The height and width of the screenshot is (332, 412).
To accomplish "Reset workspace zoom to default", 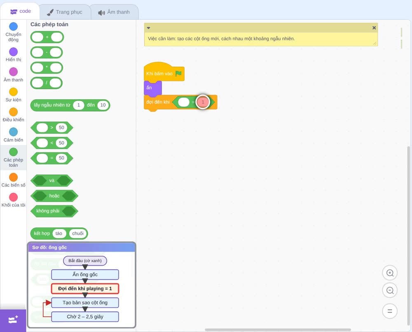I will (390, 311).
